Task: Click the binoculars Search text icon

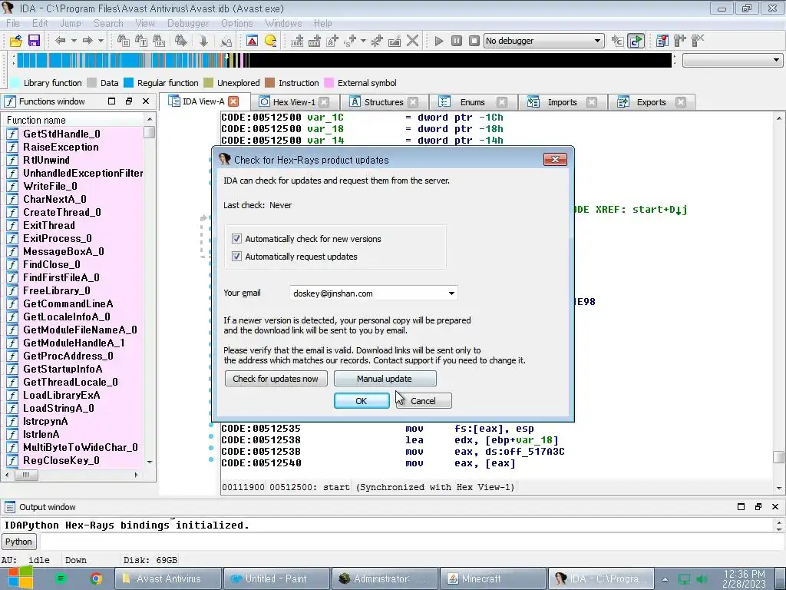Action: (x=141, y=41)
